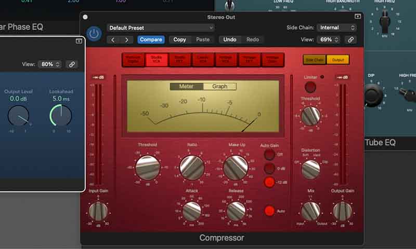This screenshot has width=416, height=249.
Task: Select the Vintage FET circuit type
Action: tap(250, 60)
